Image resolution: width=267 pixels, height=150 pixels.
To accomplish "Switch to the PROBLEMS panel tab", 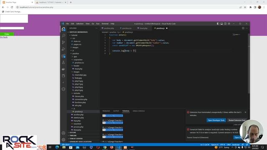I will [106, 111].
